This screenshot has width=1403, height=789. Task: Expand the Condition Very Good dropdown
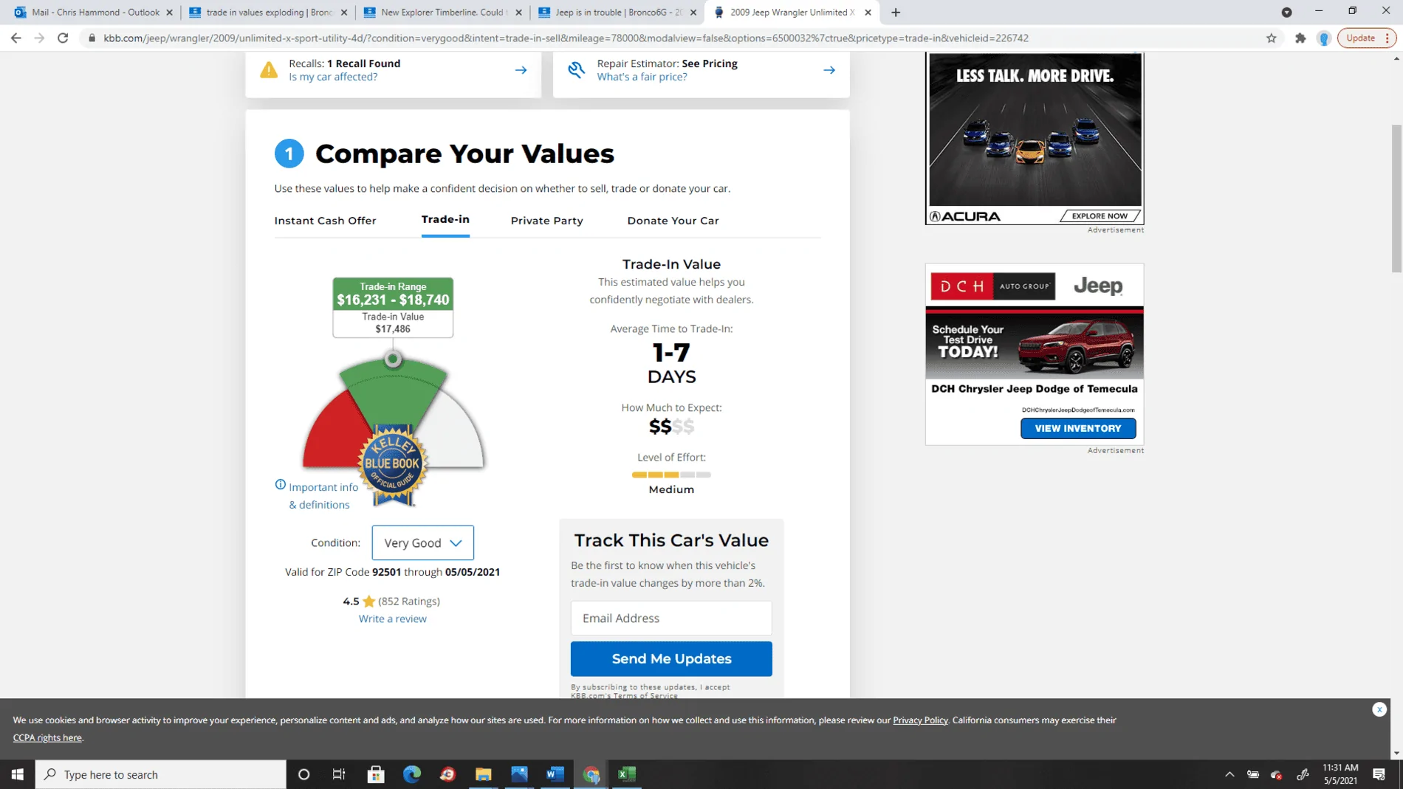tap(422, 542)
